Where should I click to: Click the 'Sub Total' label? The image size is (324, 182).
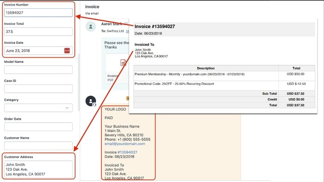[x=269, y=94]
